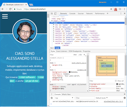Screen dimensions: 127x107
Task: Expand the computed background-color property
Action: [x=90, y=84]
